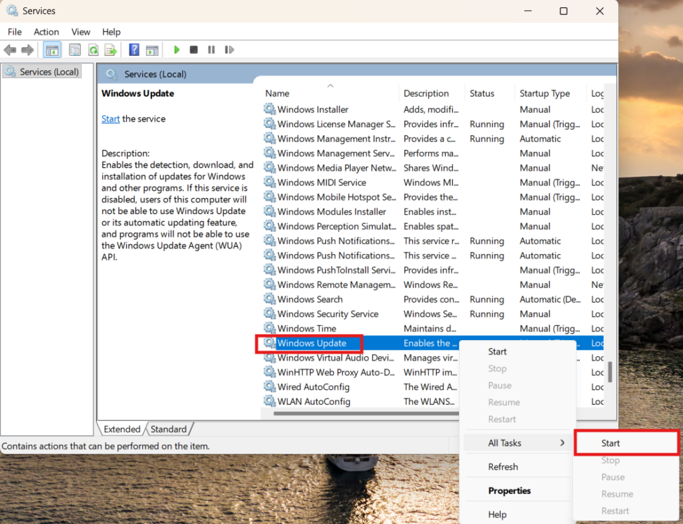Sort by the Status column header
This screenshot has width=683, height=524.
[x=490, y=93]
